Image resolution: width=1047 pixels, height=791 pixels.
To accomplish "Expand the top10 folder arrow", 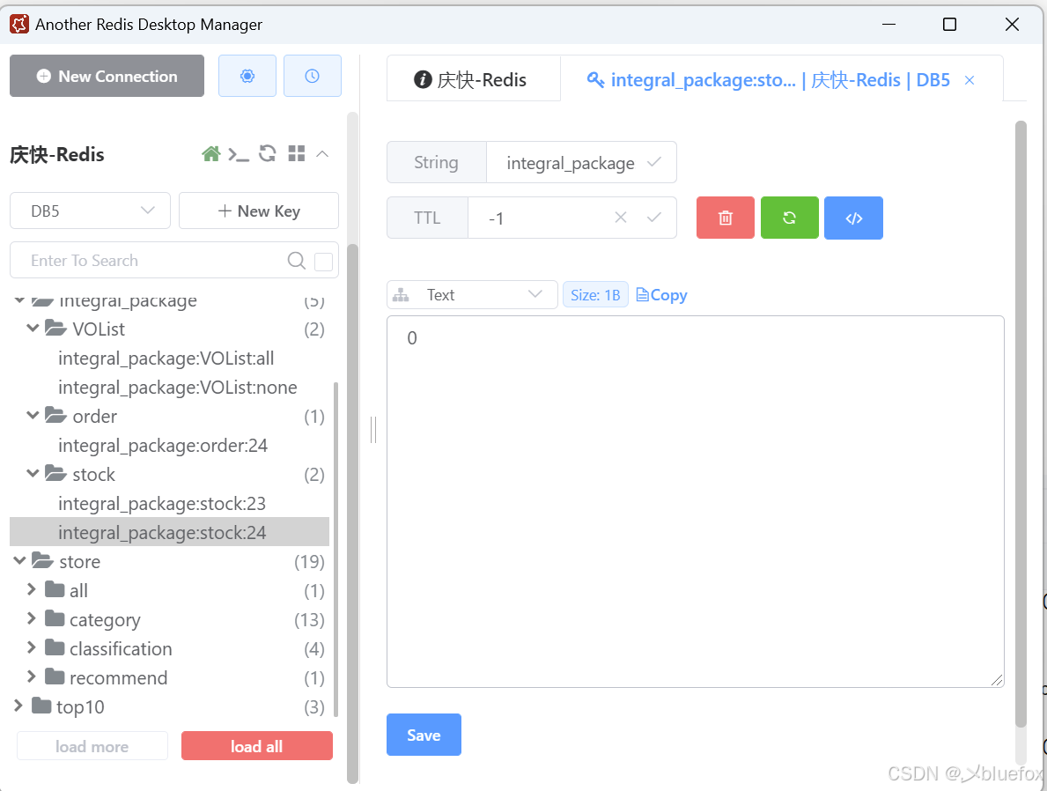I will [18, 706].
